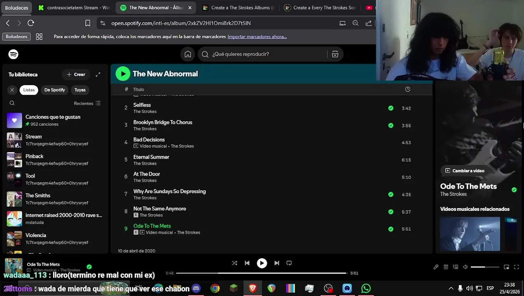This screenshot has width=524, height=296.
Task: Toggle saved checkmark for Brooklyn Bridge To Chorus
Action: (391, 125)
